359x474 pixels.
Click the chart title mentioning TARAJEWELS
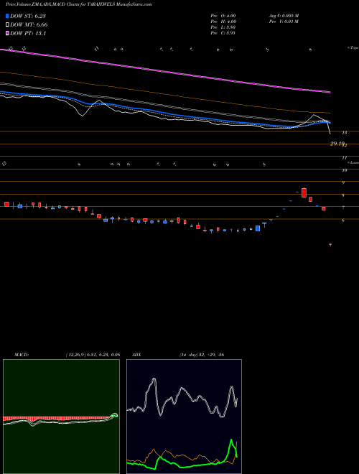pyautogui.click(x=78, y=4)
